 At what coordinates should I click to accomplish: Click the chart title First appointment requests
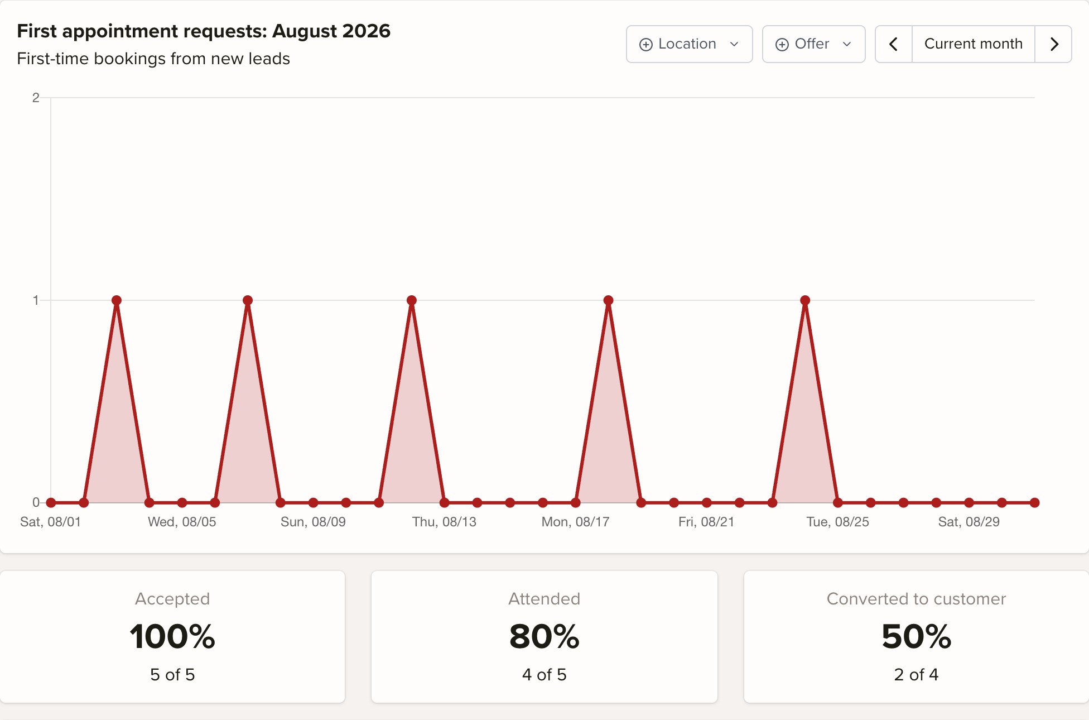pyautogui.click(x=204, y=31)
